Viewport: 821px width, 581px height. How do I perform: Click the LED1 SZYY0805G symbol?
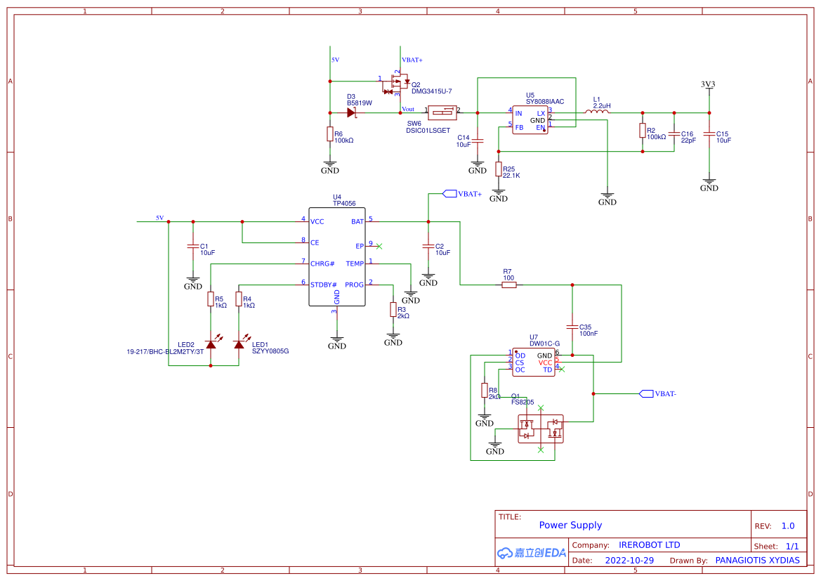click(x=239, y=344)
